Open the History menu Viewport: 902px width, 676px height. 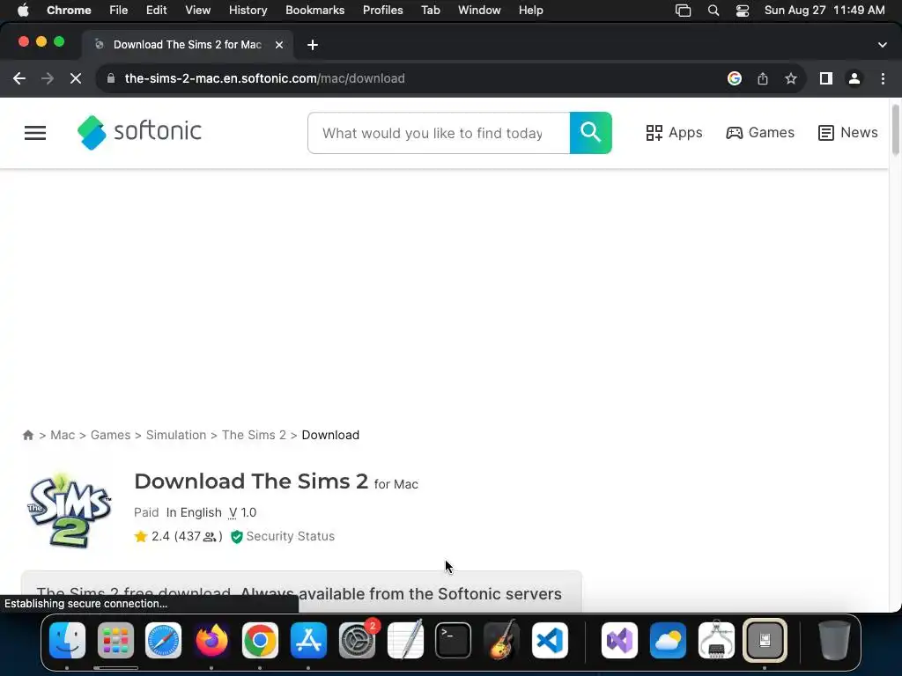point(248,11)
